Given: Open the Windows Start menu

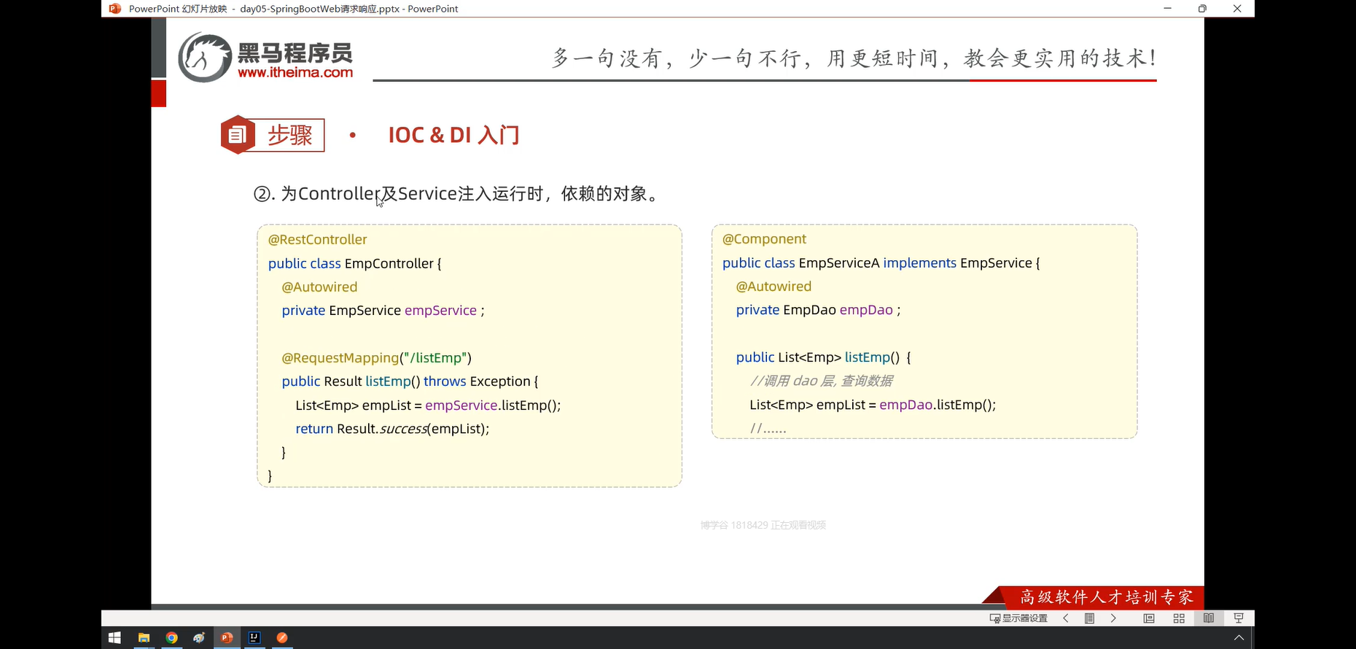Looking at the screenshot, I should click(x=114, y=638).
